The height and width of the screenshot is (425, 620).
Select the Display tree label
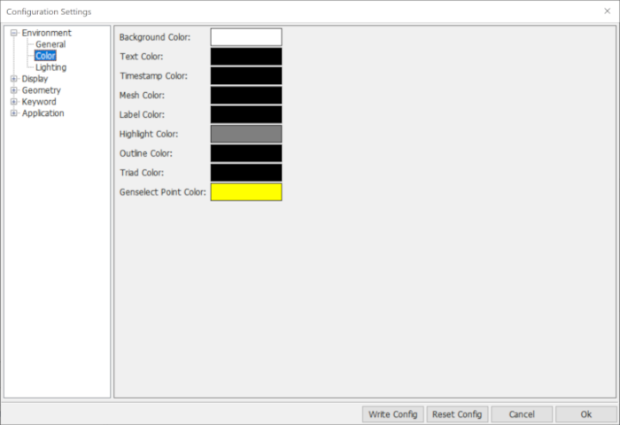(x=35, y=79)
